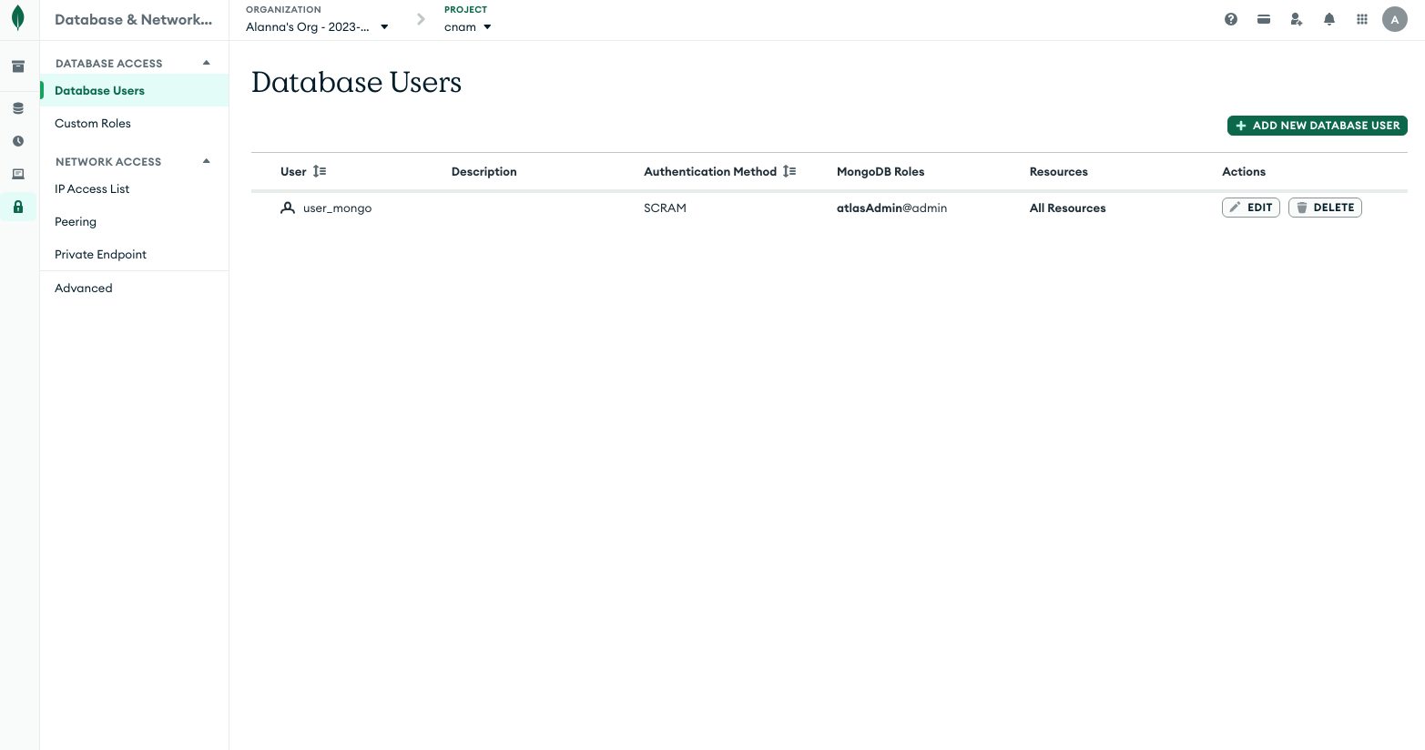Sort by Authentication Method column
Viewport: 1425px width, 750px height.
(x=789, y=171)
